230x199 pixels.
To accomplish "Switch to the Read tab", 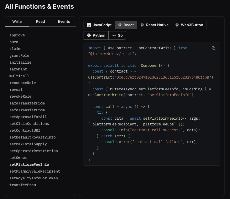I will pos(41,21).
